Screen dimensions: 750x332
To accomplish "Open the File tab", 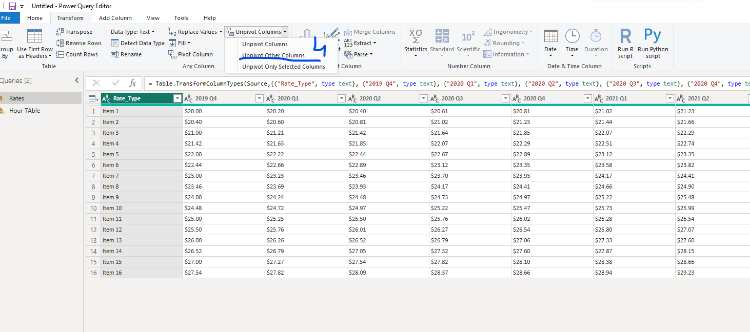I will (6, 18).
